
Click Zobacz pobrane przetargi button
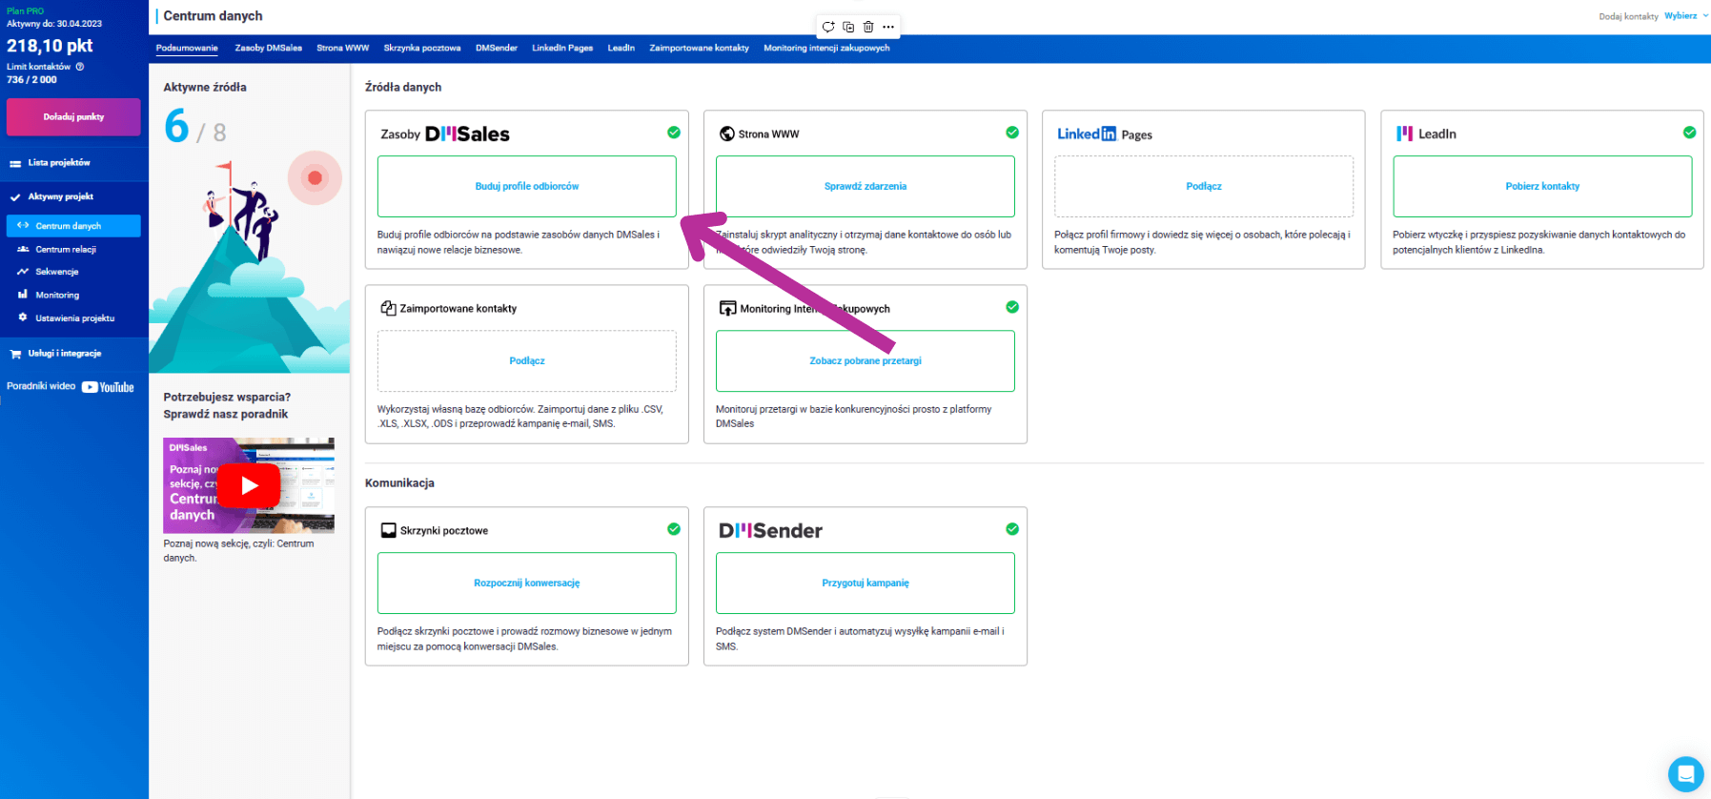click(x=866, y=360)
